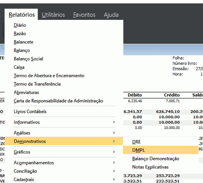Open the Utilitários menu
Screen dimensions: 203x183
coord(53,15)
